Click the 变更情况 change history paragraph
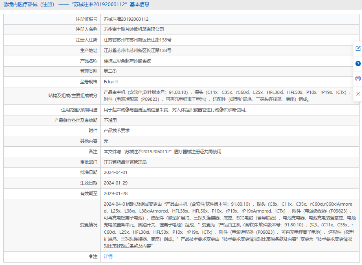This screenshot has height=265, width=362. click(x=230, y=225)
